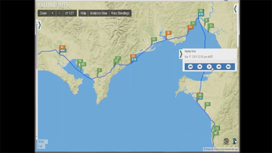Select green musher flag 65
272x153 pixels.
click(154, 39)
